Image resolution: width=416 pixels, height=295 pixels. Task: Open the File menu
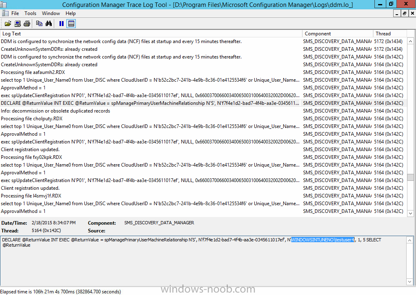15,13
